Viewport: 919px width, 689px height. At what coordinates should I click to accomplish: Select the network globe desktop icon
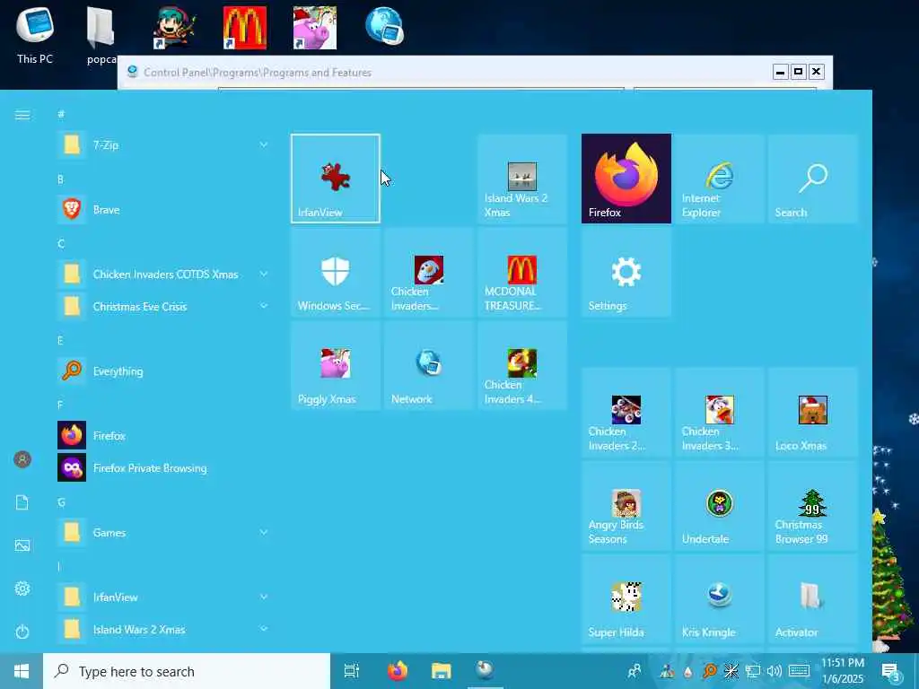point(385,27)
